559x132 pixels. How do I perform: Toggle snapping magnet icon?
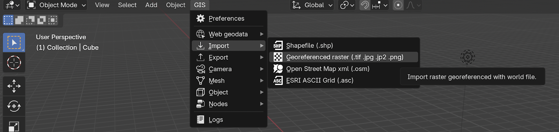click(365, 5)
